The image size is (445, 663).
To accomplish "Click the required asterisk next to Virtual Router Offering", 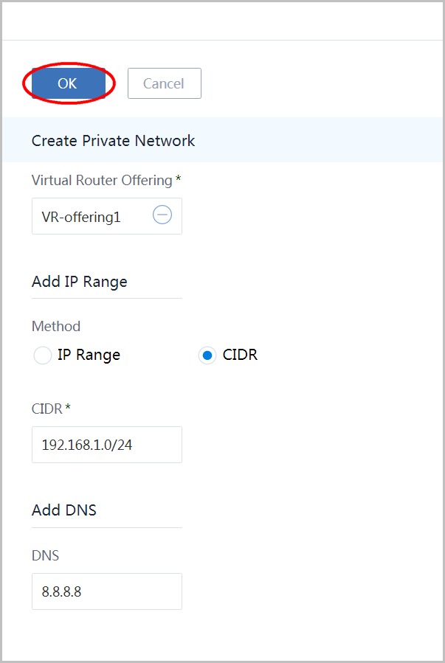I will (x=178, y=178).
